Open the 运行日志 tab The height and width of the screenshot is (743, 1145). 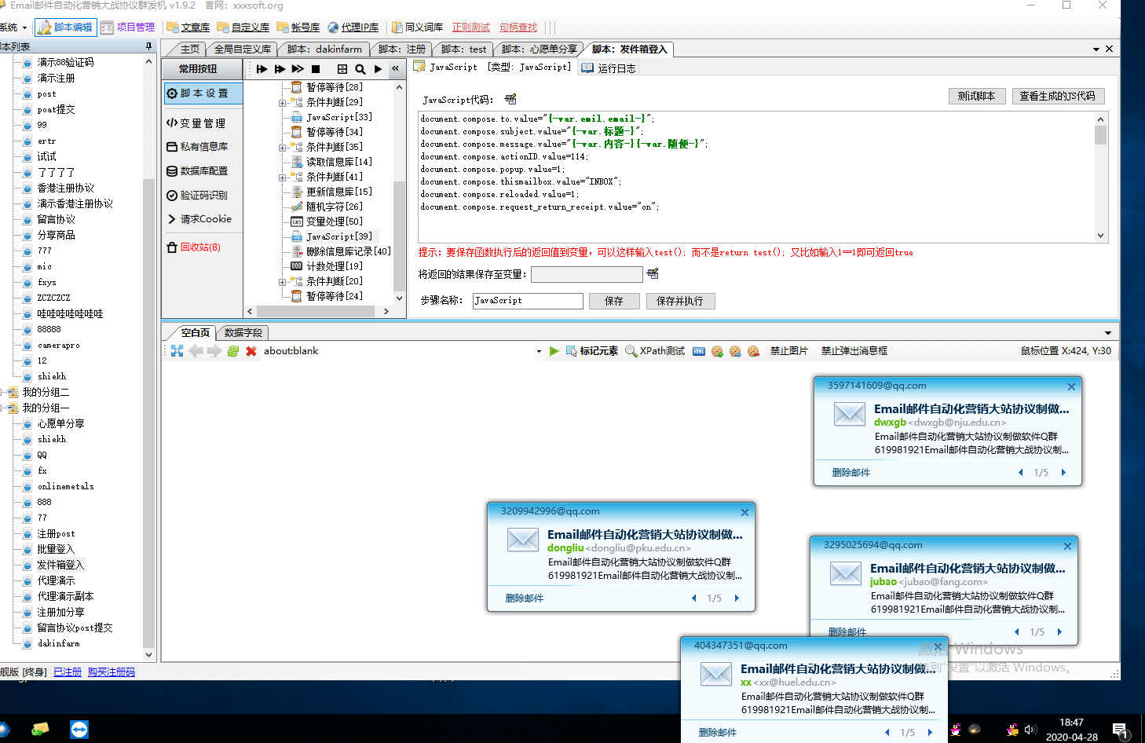pos(610,68)
